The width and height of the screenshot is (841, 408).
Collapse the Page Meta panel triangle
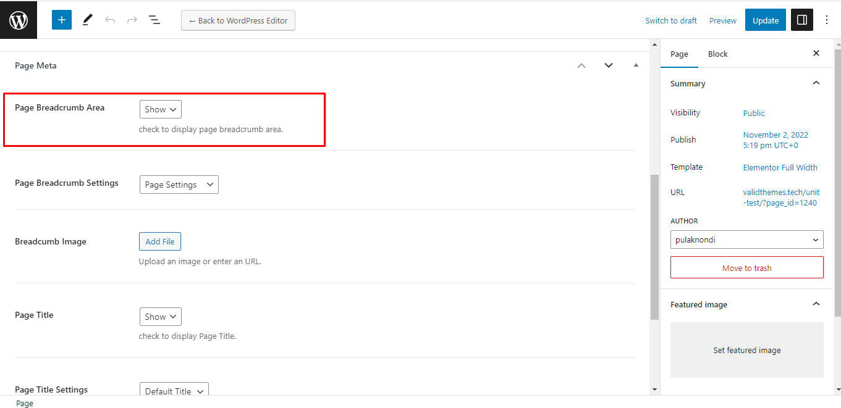[636, 65]
